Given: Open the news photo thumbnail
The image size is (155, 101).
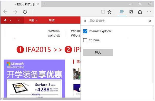Looking at the screenshot, I should 77,74.
